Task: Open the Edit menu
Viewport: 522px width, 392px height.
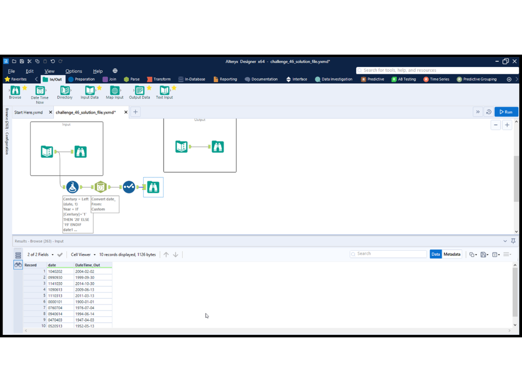Action: [30, 71]
